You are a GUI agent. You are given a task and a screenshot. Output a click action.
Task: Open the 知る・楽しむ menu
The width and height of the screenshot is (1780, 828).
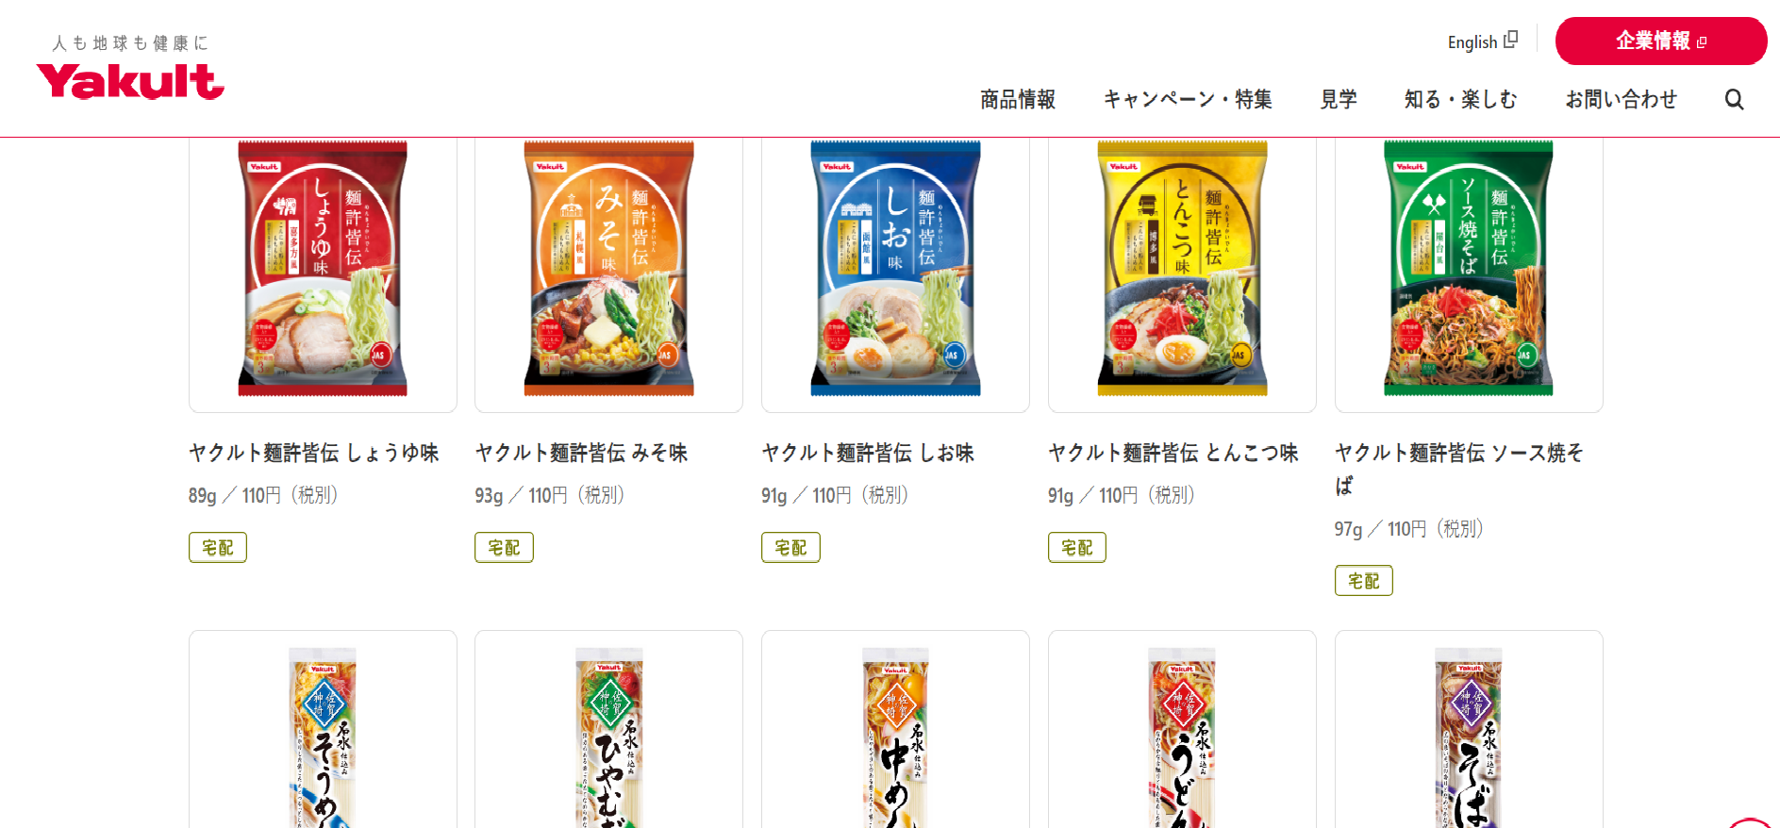click(x=1460, y=99)
